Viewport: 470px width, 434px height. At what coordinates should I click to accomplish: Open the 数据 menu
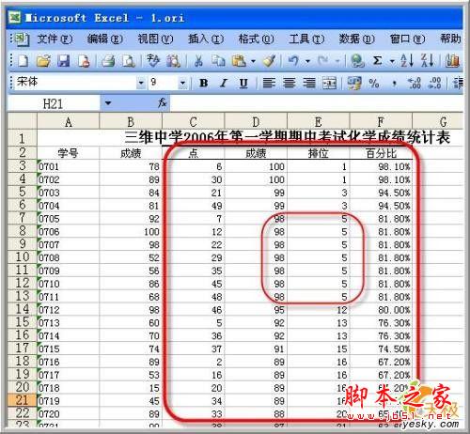[x=356, y=39]
